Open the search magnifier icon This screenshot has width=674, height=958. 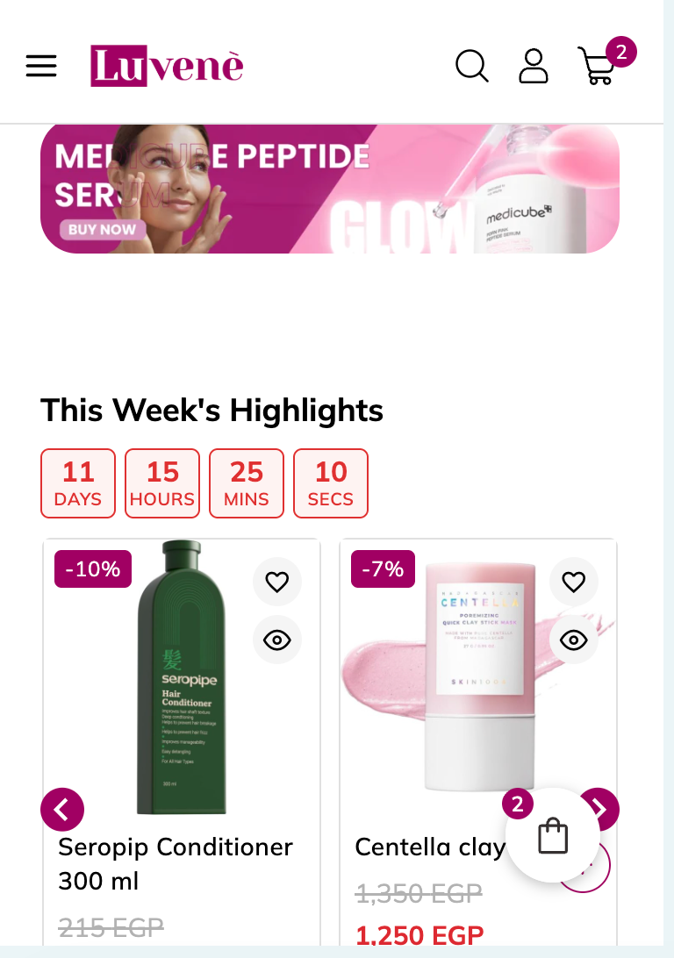(x=472, y=66)
